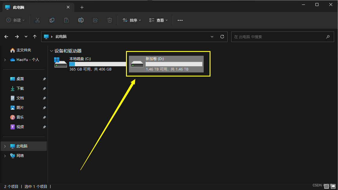
Task: Click 365 GB 可用，共 406 GB text
Action: (x=91, y=69)
